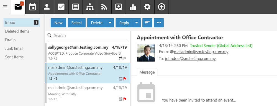Viewport: 277px width, 106px height.
Task: Open the Calendar section icon
Action: tap(32, 7)
